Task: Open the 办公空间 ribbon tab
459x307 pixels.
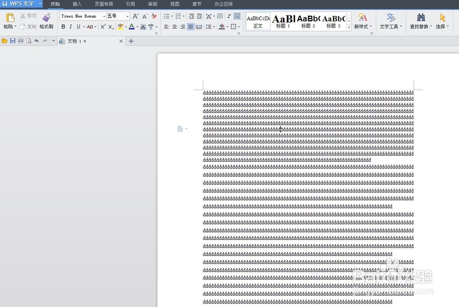Action: tap(224, 4)
